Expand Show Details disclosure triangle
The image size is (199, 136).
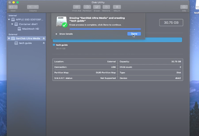tap(56, 34)
